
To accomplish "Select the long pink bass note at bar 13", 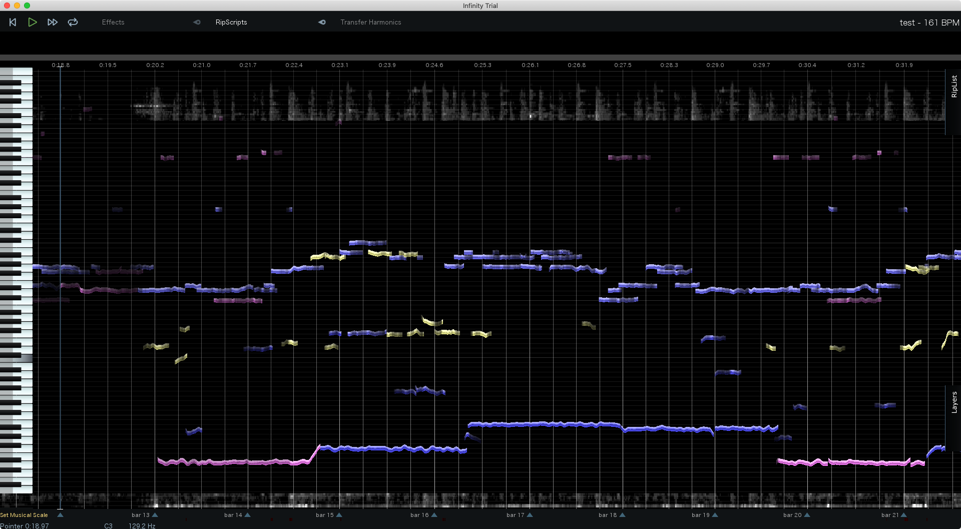I will 235,462.
